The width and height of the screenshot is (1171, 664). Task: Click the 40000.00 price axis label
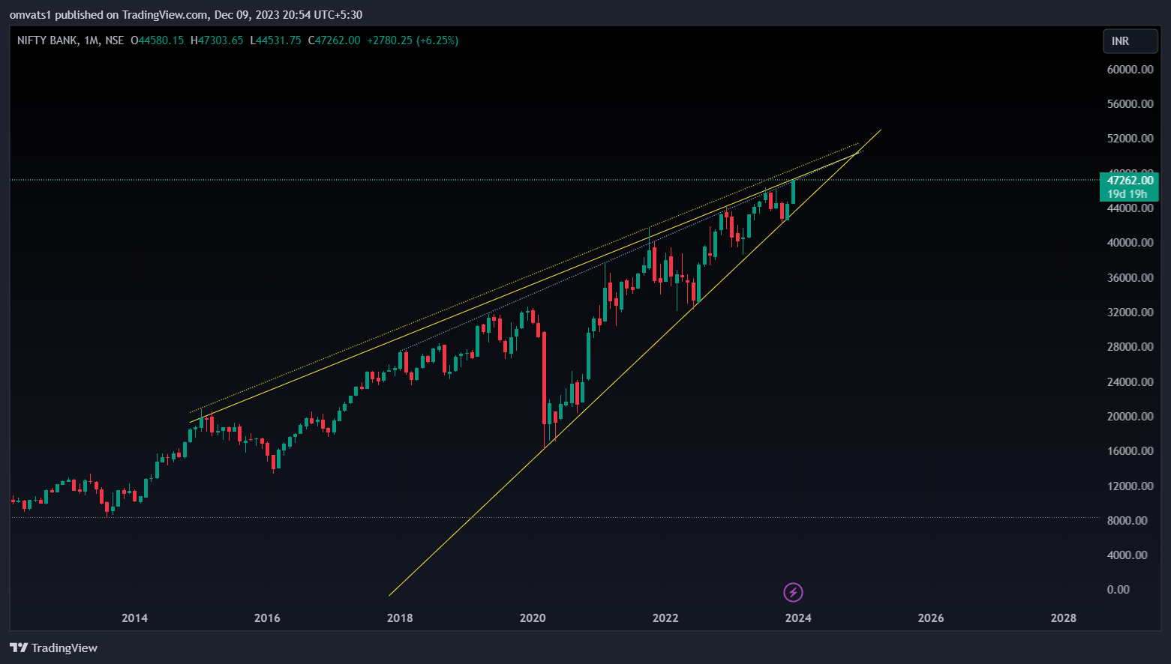(x=1130, y=243)
